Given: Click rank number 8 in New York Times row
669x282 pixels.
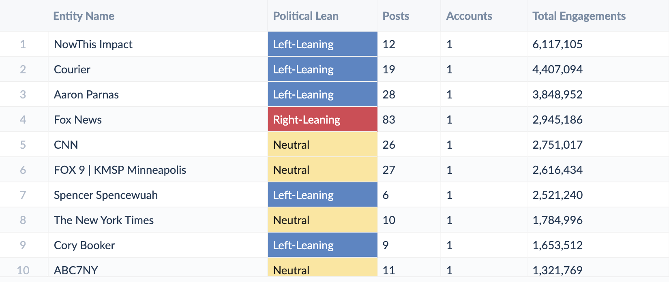Looking at the screenshot, I should (23, 220).
